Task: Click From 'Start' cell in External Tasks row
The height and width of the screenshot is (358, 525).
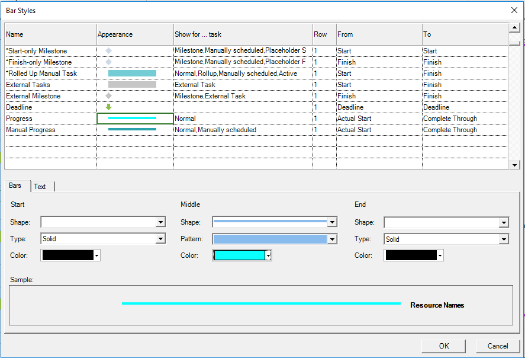Action: (379, 85)
